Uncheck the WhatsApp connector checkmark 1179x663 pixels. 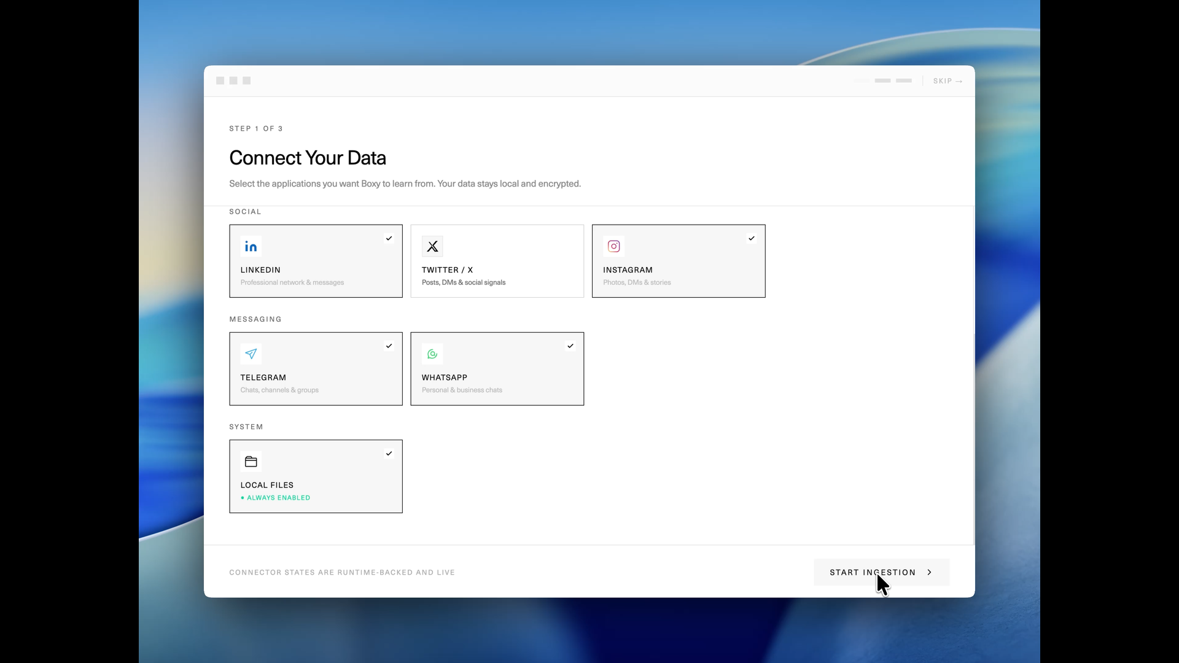(x=570, y=346)
